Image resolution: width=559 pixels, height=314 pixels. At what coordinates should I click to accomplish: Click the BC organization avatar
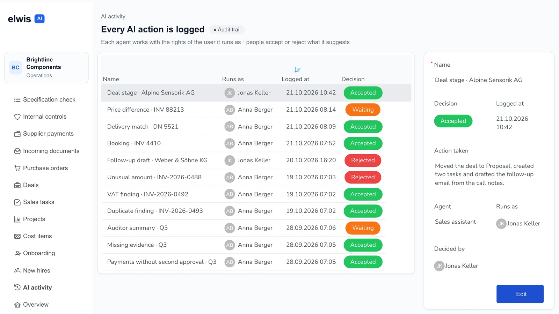coord(15,68)
